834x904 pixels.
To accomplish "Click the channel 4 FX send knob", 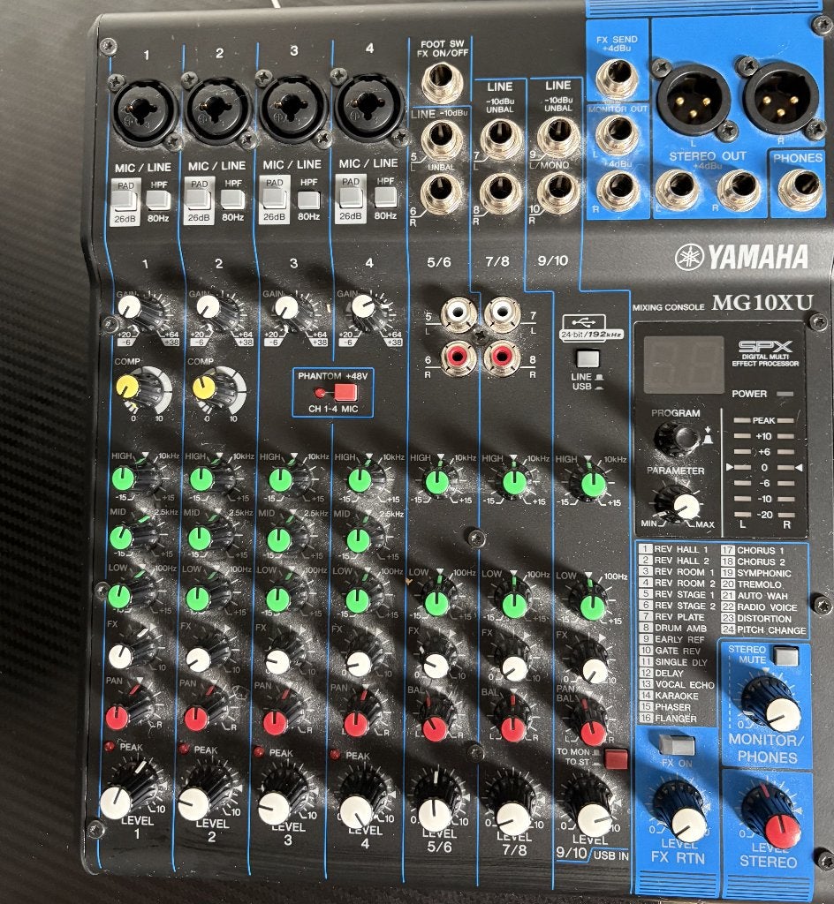I will (x=359, y=664).
